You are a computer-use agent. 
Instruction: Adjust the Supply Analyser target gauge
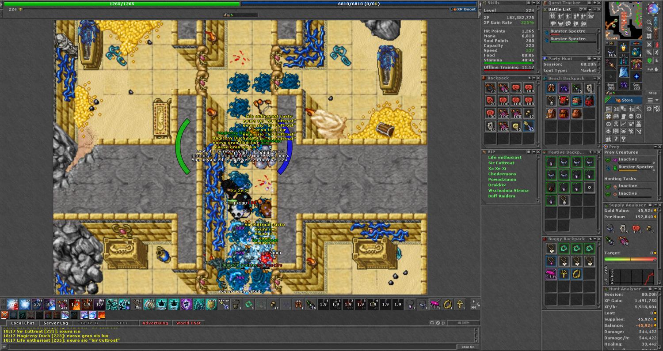point(630,260)
